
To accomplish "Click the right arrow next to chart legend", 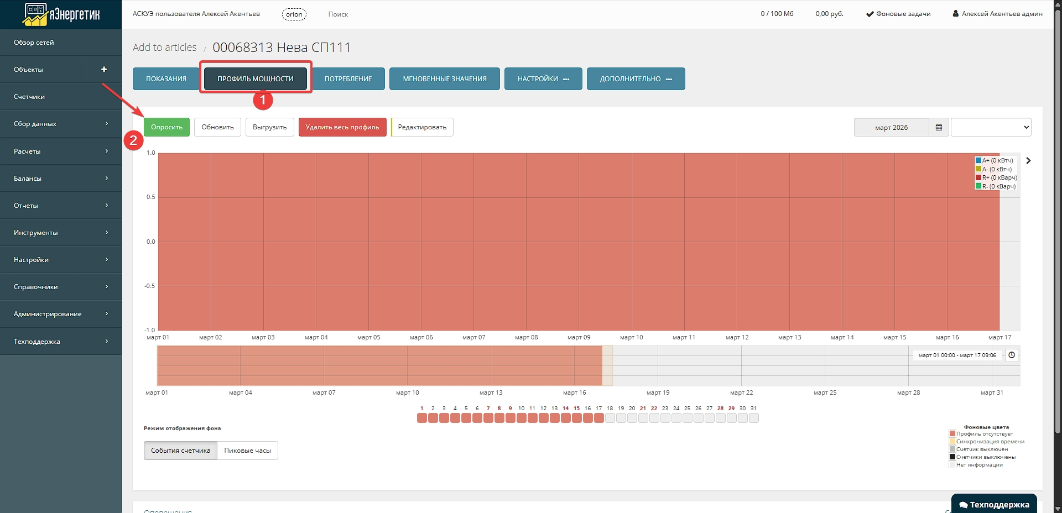I will pyautogui.click(x=1028, y=161).
